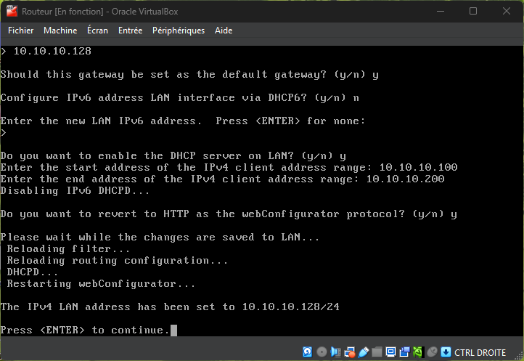Open the Périphériques menu
Screen dimensions: 524x361
click(x=179, y=31)
